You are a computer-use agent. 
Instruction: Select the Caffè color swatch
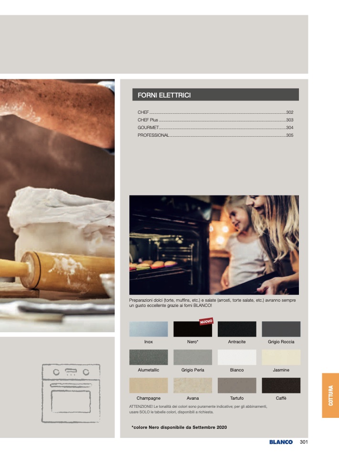coord(281,385)
